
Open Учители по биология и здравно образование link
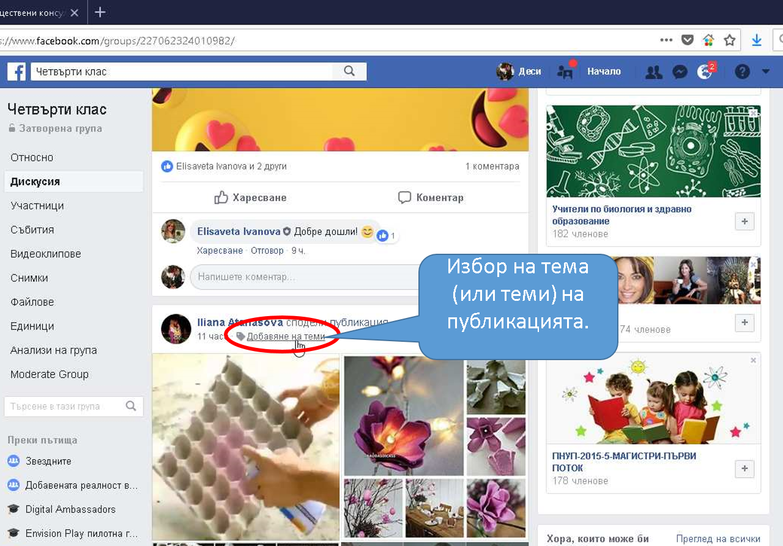[x=622, y=215]
